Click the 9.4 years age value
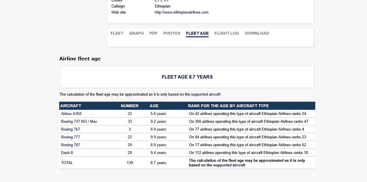This screenshot has width=367, height=182. [x=158, y=153]
